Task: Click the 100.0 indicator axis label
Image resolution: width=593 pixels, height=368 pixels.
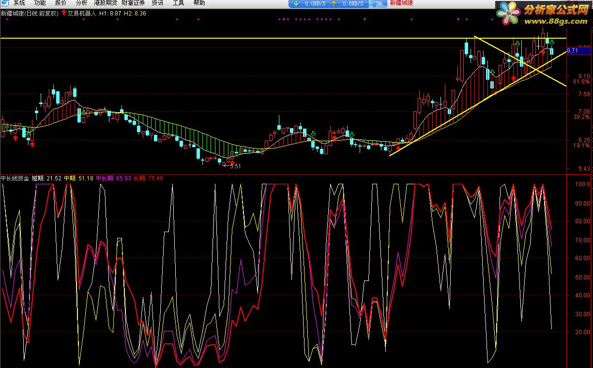Action: (582, 185)
